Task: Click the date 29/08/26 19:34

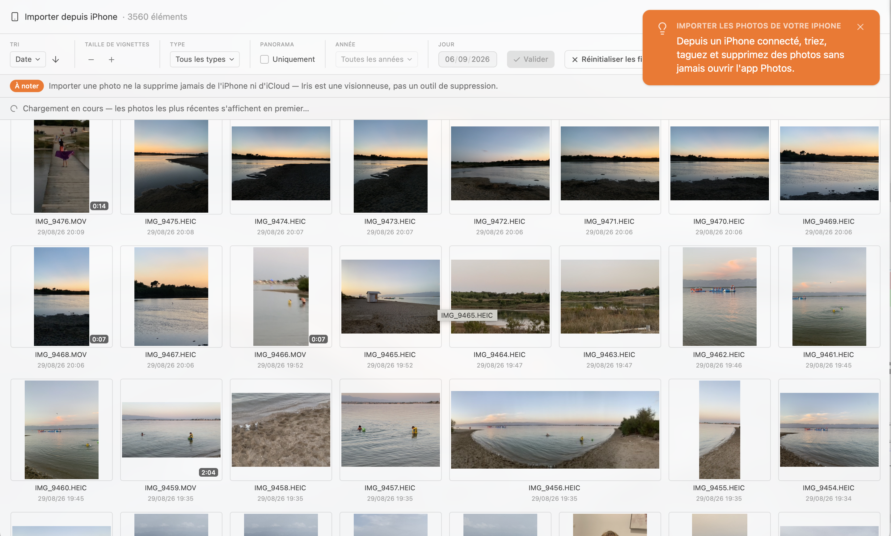Action: click(829, 499)
